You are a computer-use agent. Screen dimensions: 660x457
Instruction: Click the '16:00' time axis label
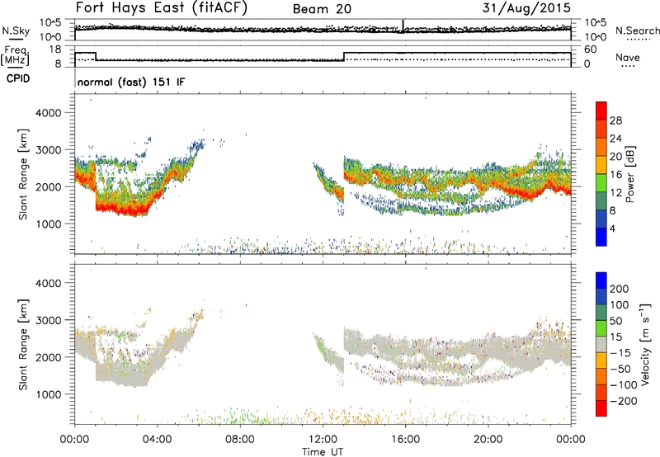click(405, 440)
